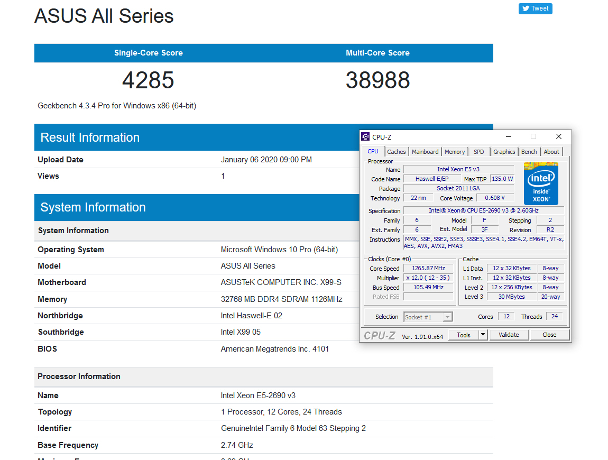
Task: Click the Validate button
Action: (x=509, y=335)
